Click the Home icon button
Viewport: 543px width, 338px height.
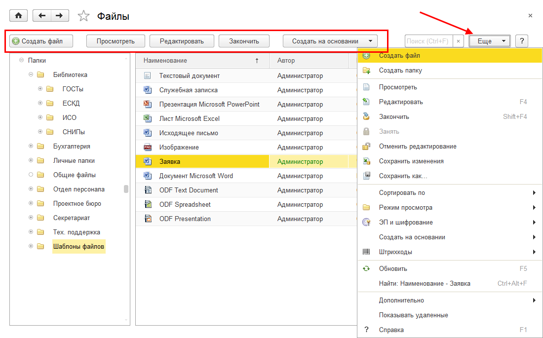19,16
